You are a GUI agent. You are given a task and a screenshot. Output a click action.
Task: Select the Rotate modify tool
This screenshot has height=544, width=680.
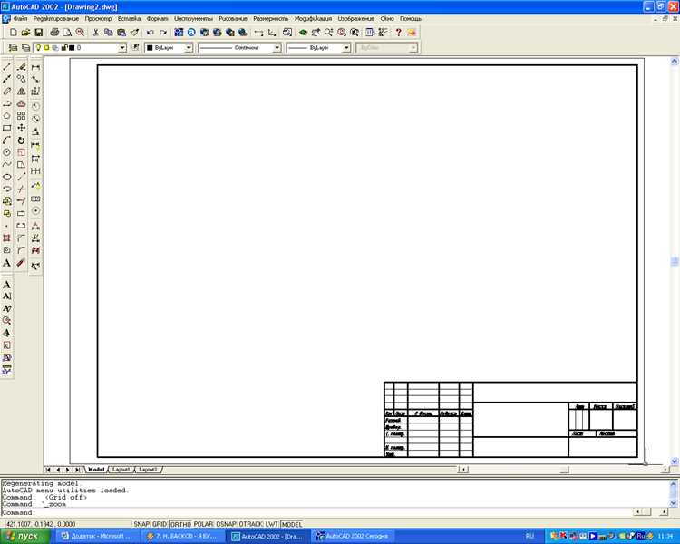tap(21, 141)
